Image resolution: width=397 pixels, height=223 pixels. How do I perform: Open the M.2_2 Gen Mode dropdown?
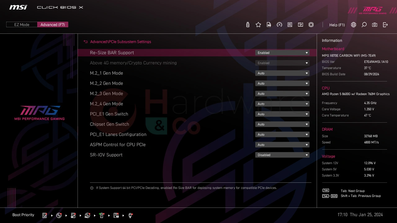click(x=282, y=83)
